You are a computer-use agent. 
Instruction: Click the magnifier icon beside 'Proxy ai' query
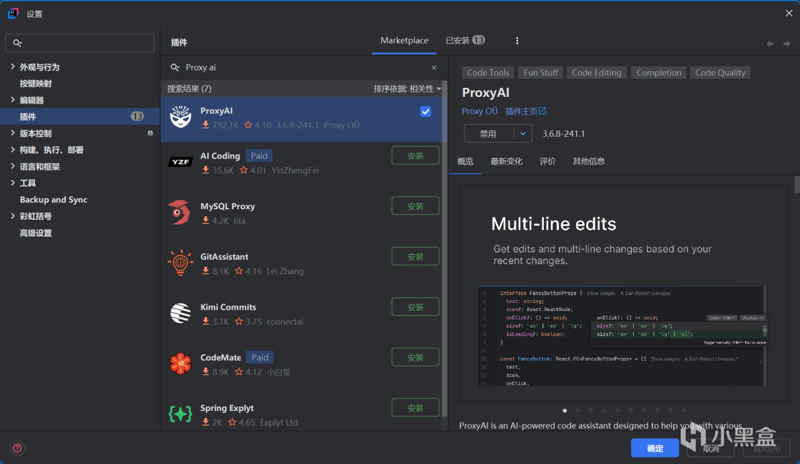[x=175, y=67]
